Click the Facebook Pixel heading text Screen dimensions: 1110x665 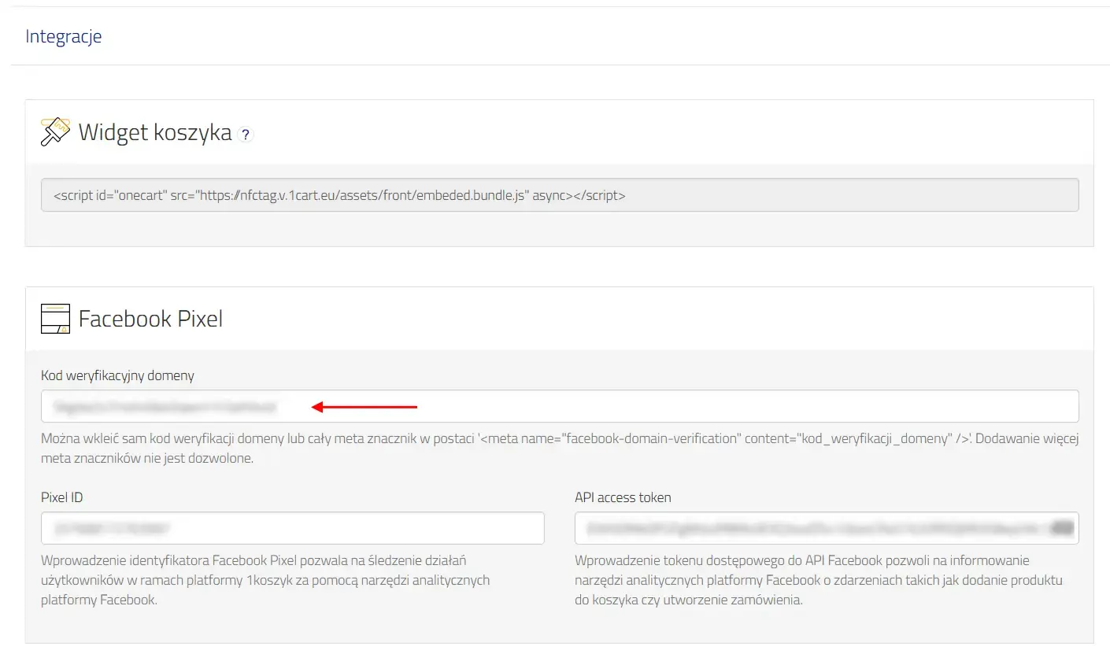tap(150, 319)
